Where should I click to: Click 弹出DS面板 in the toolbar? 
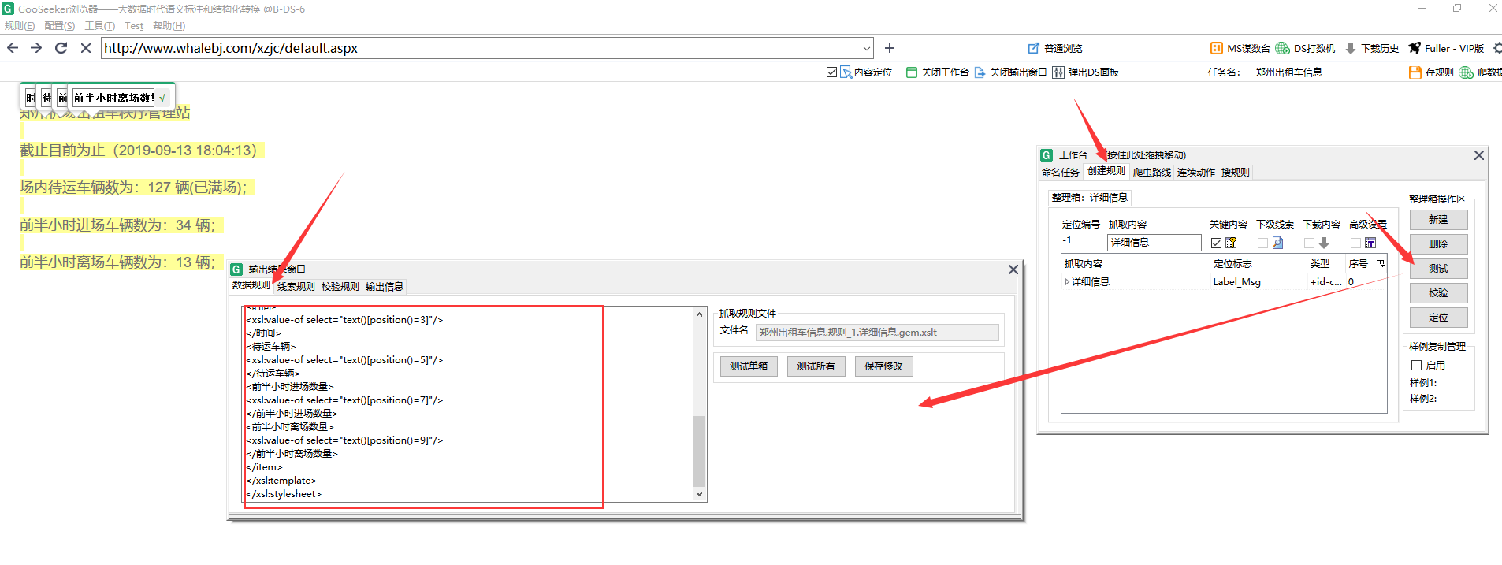[x=1086, y=72]
